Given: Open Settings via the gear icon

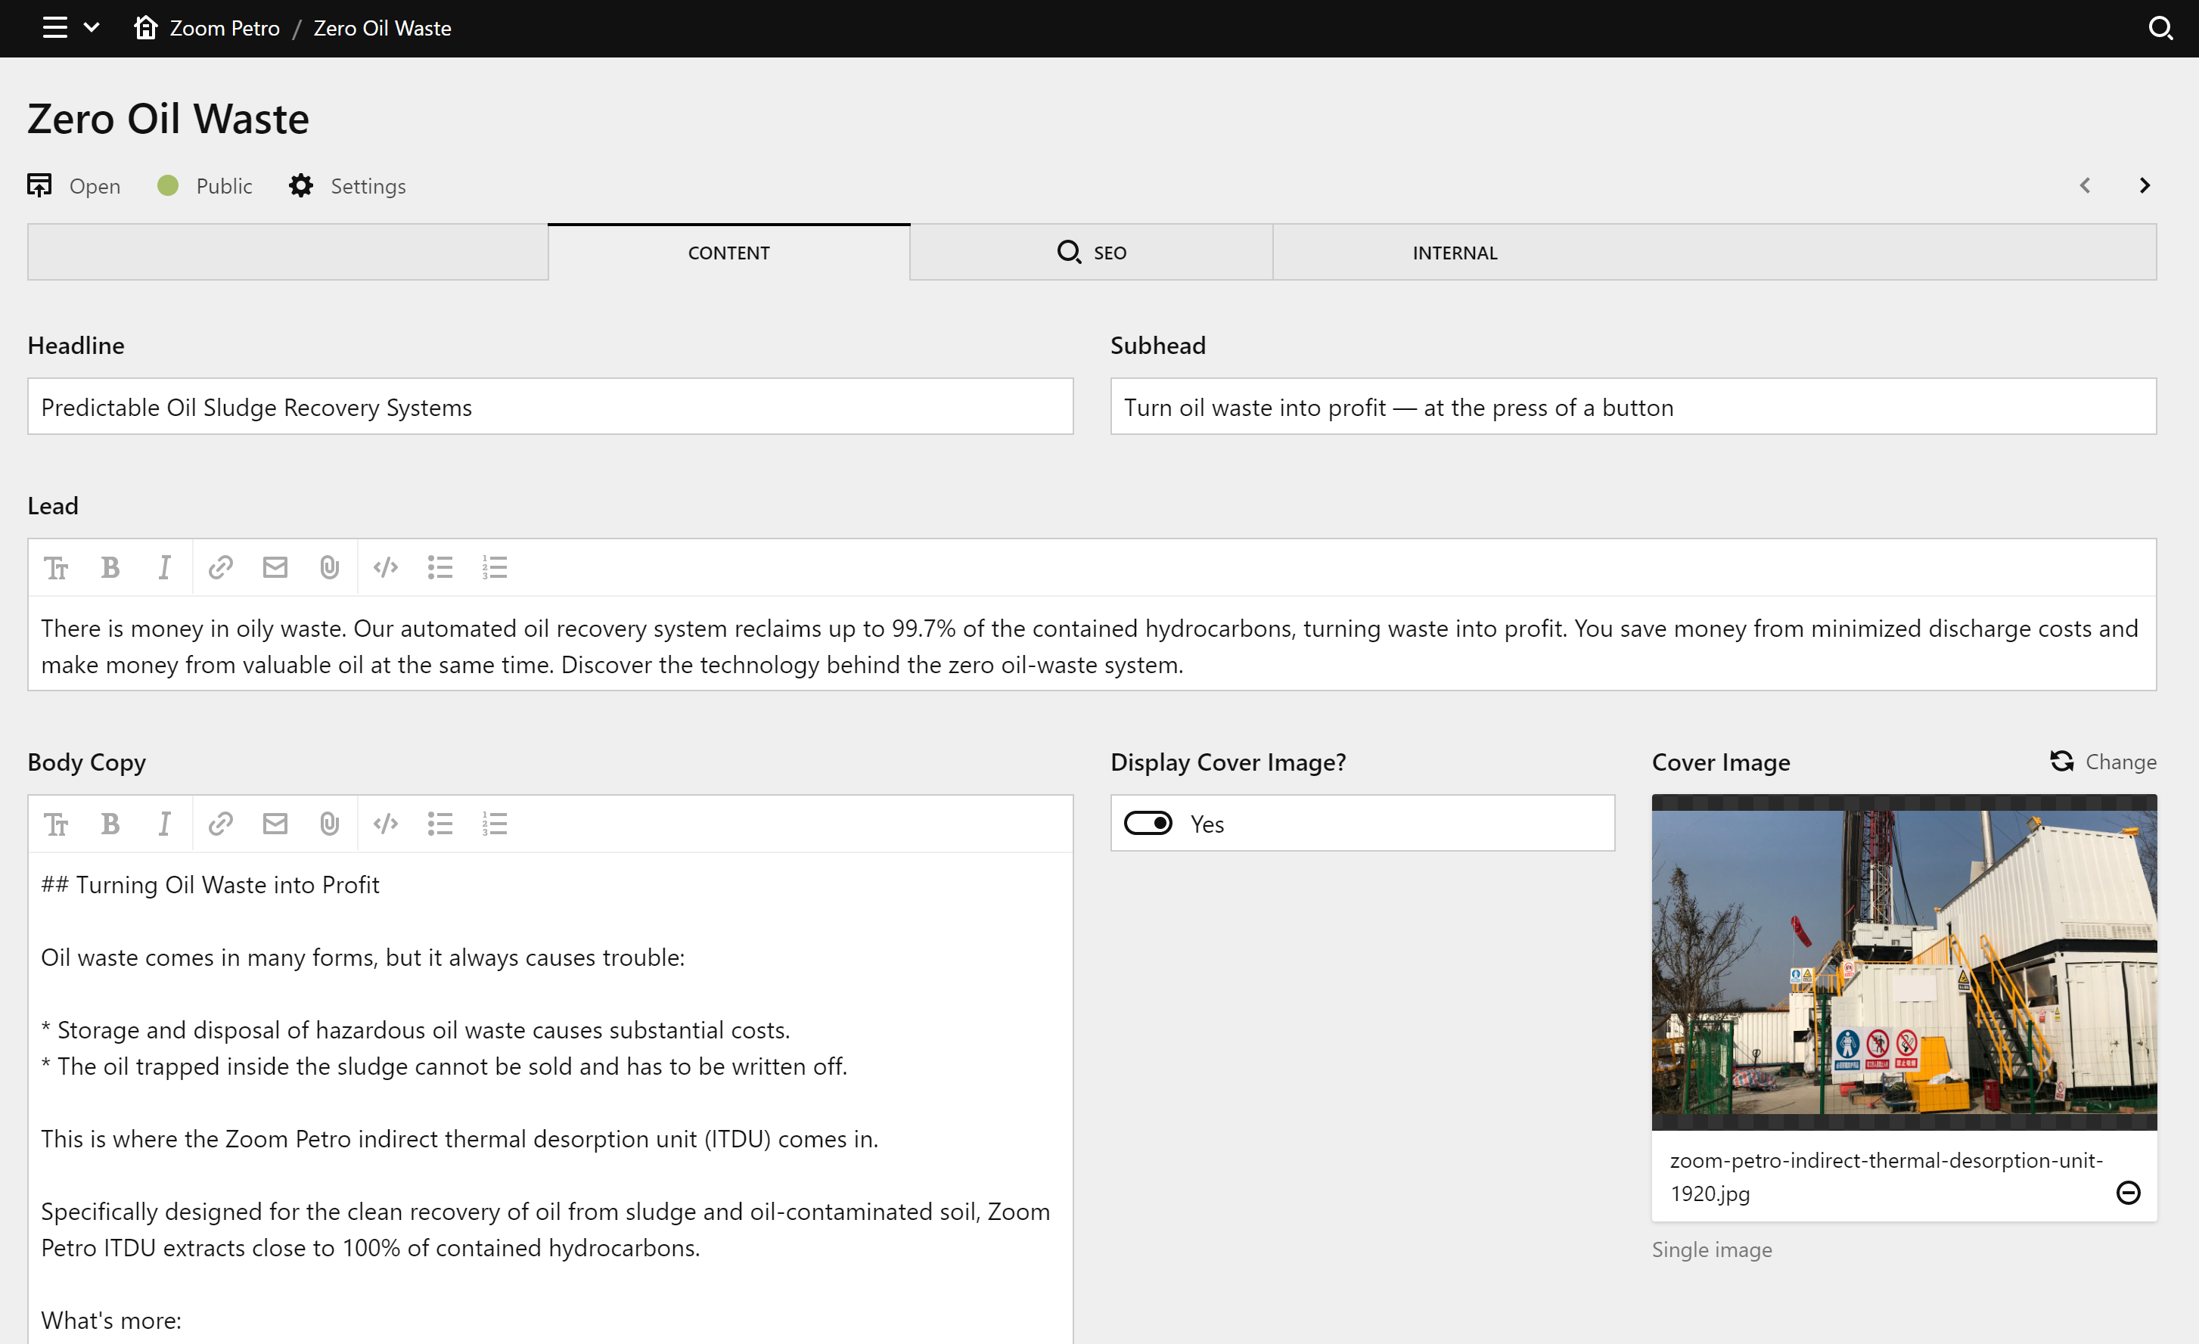Looking at the screenshot, I should click(x=301, y=185).
